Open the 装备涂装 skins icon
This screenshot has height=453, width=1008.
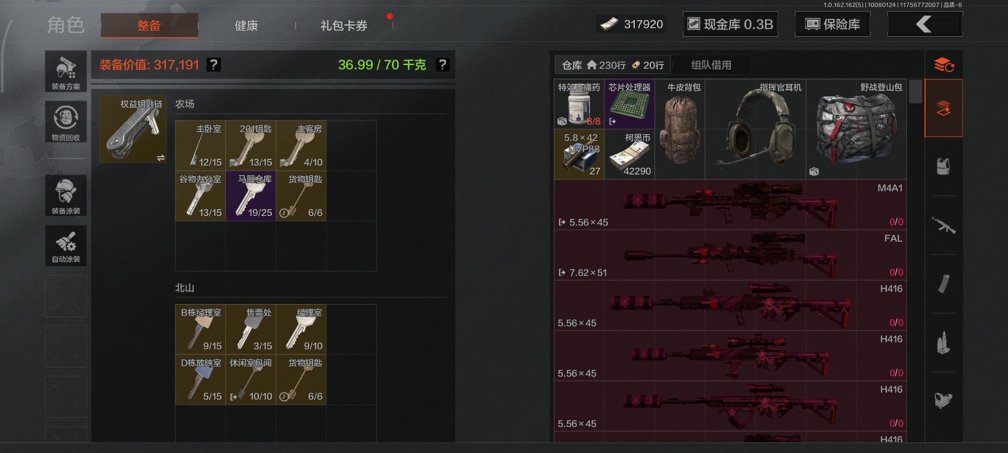66,196
